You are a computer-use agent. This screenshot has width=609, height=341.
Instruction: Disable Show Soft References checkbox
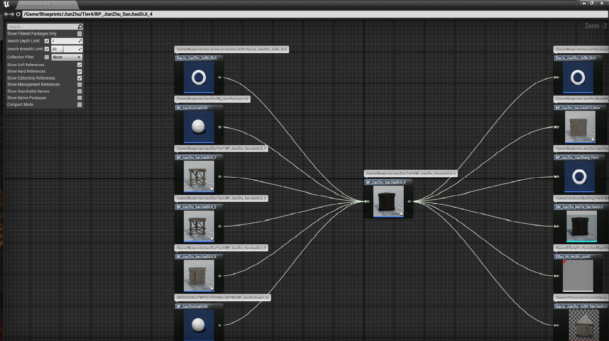coord(80,65)
